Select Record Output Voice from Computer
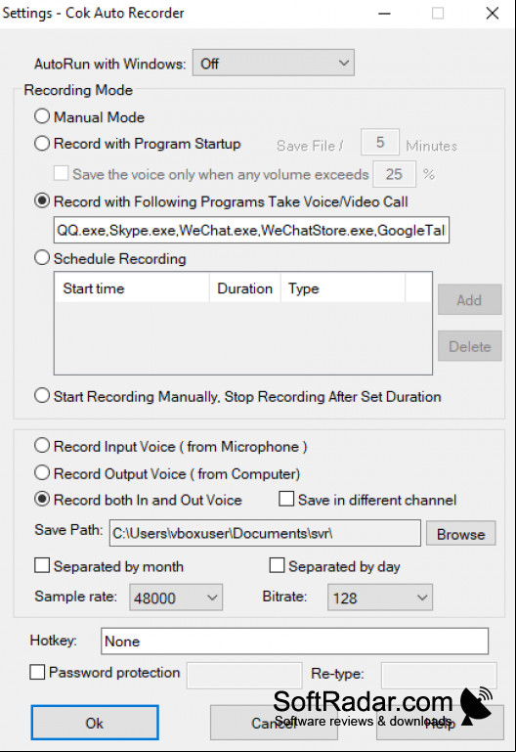Screen dimensions: 516x752 42,473
